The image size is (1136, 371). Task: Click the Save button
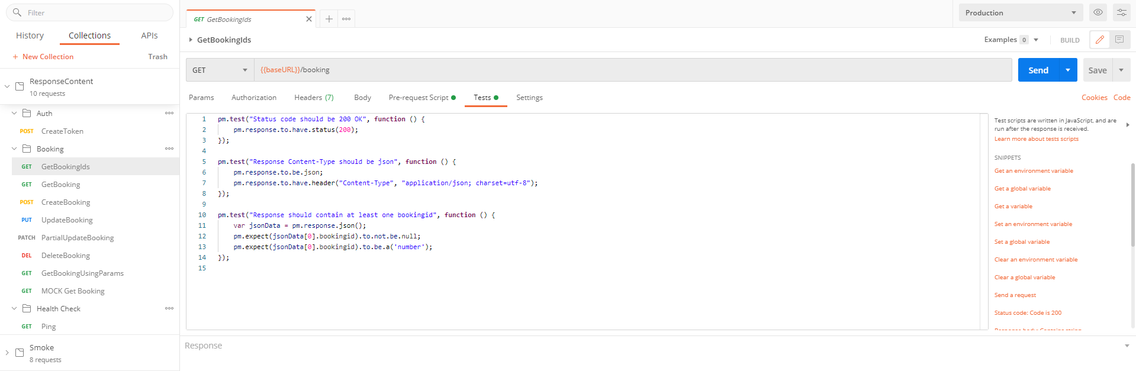1098,70
